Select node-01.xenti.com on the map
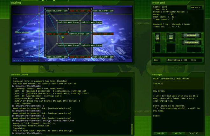210x136 pixels. (x=57, y=11)
